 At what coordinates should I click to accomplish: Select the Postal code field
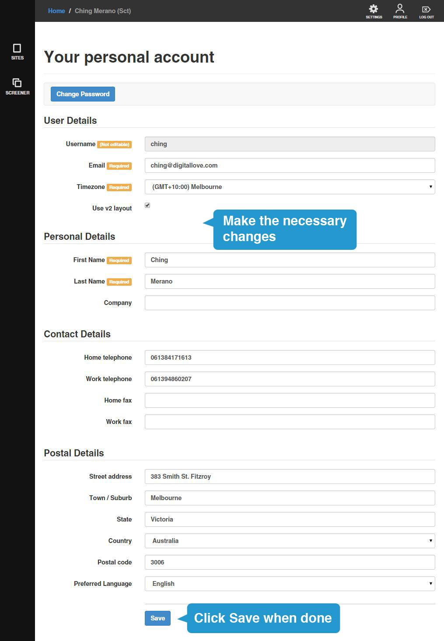click(290, 562)
